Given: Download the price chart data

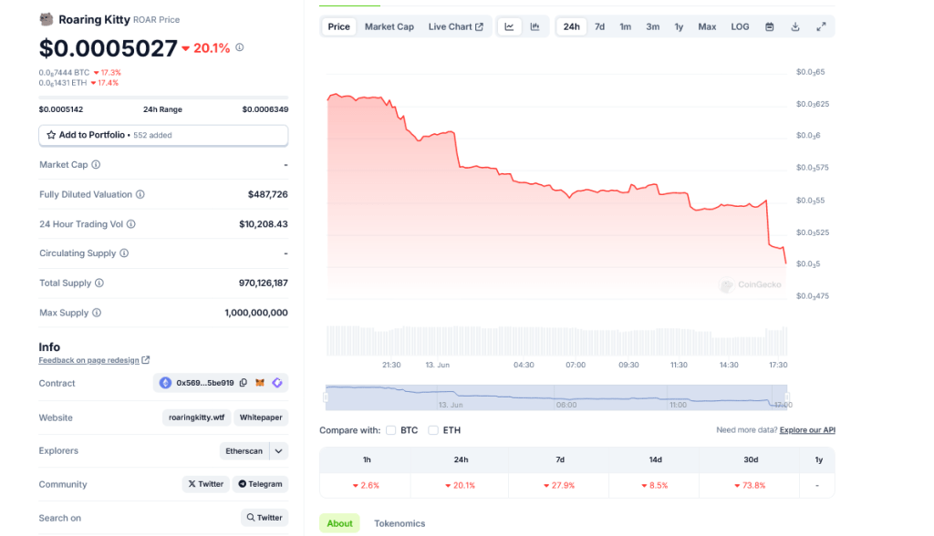Looking at the screenshot, I should [794, 26].
